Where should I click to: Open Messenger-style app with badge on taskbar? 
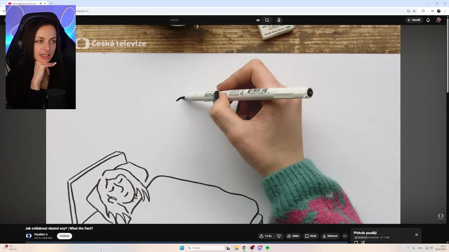pyautogui.click(x=260, y=248)
